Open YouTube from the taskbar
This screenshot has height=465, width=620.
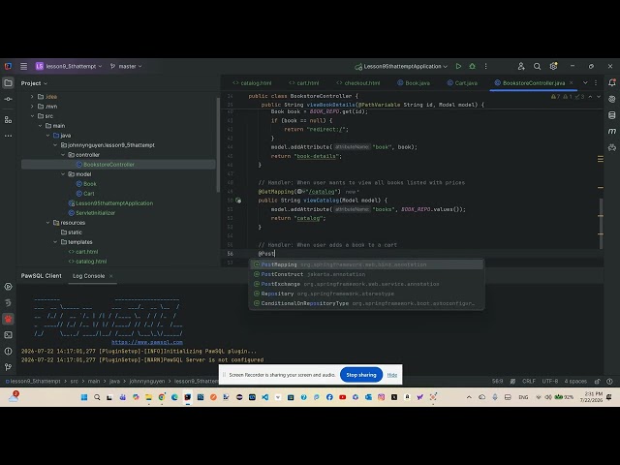342,397
